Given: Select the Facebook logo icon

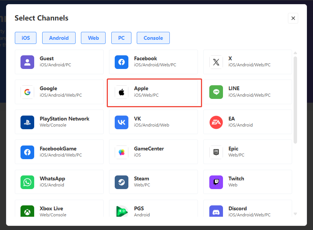Looking at the screenshot, I should (122, 62).
